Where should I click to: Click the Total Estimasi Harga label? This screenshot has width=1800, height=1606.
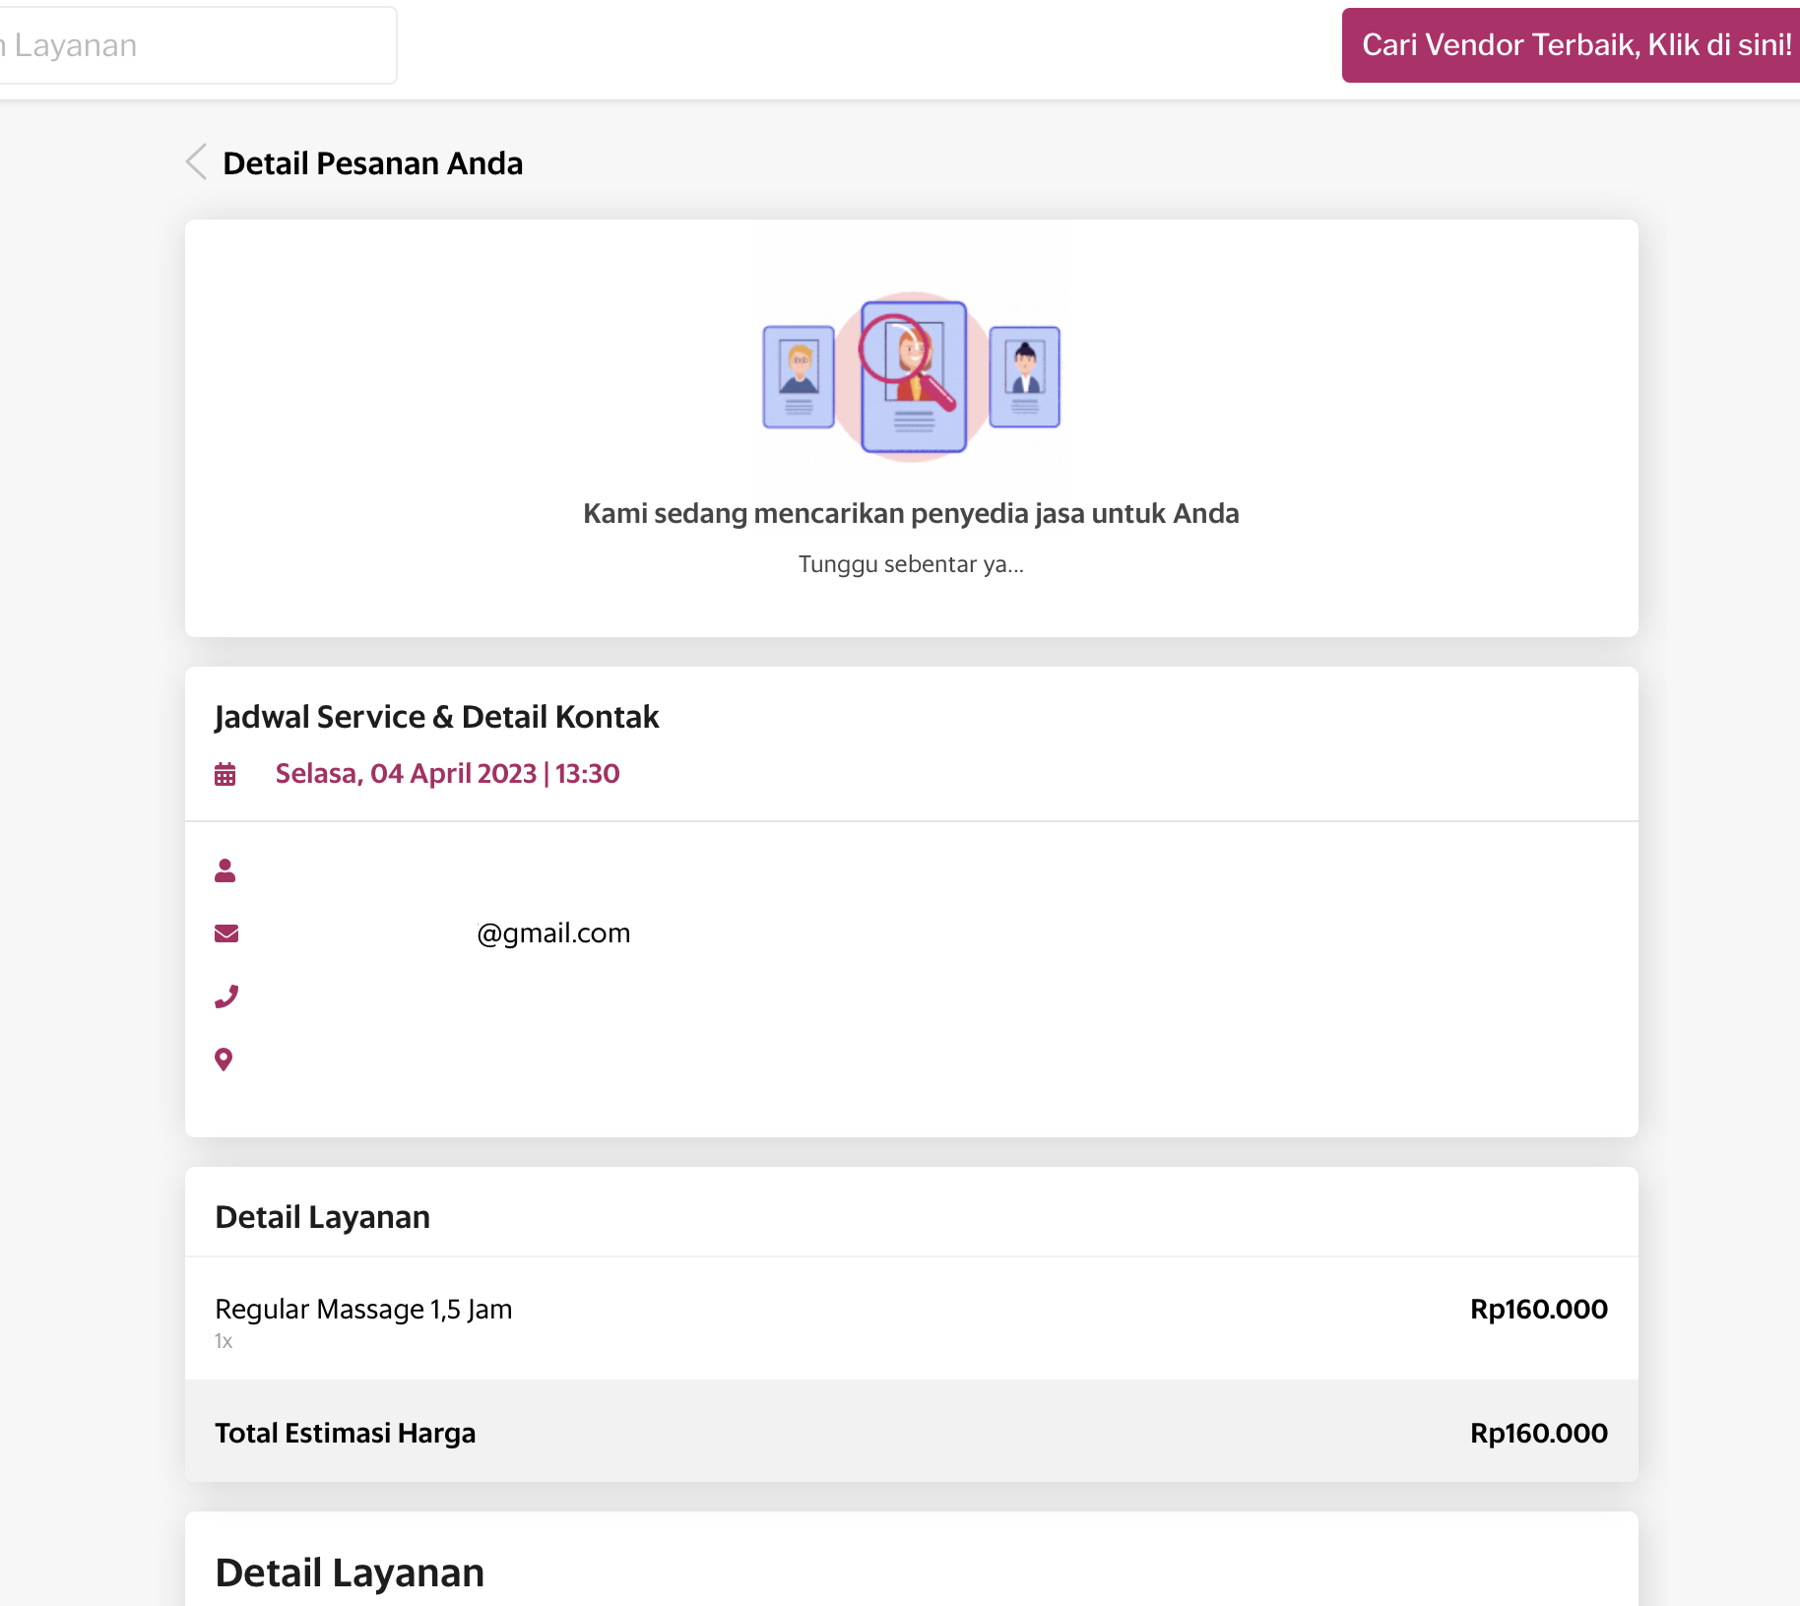(x=346, y=1433)
